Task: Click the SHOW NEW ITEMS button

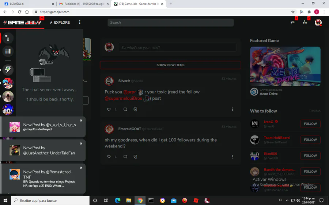Action: (x=170, y=65)
